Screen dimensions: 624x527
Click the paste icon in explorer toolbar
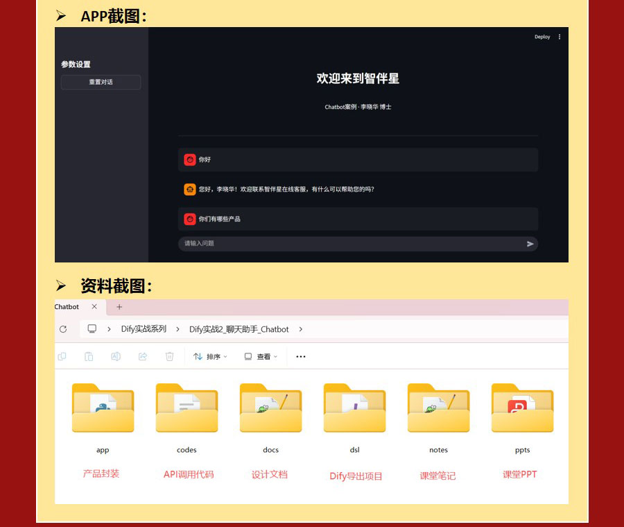tap(89, 356)
